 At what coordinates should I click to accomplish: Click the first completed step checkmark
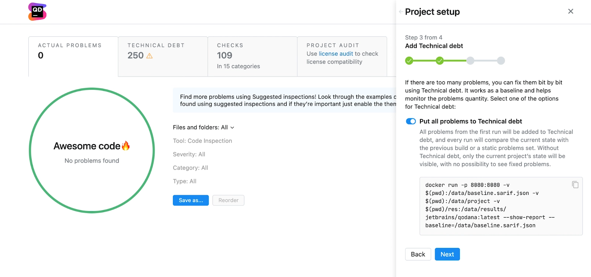[409, 61]
